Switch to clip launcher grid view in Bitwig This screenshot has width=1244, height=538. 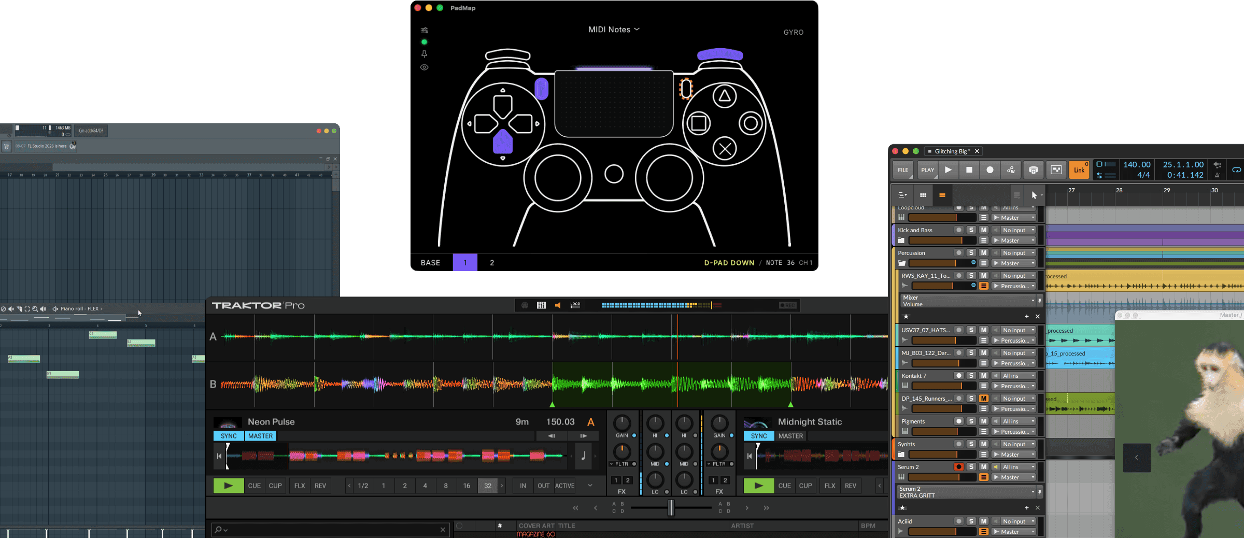coord(923,195)
